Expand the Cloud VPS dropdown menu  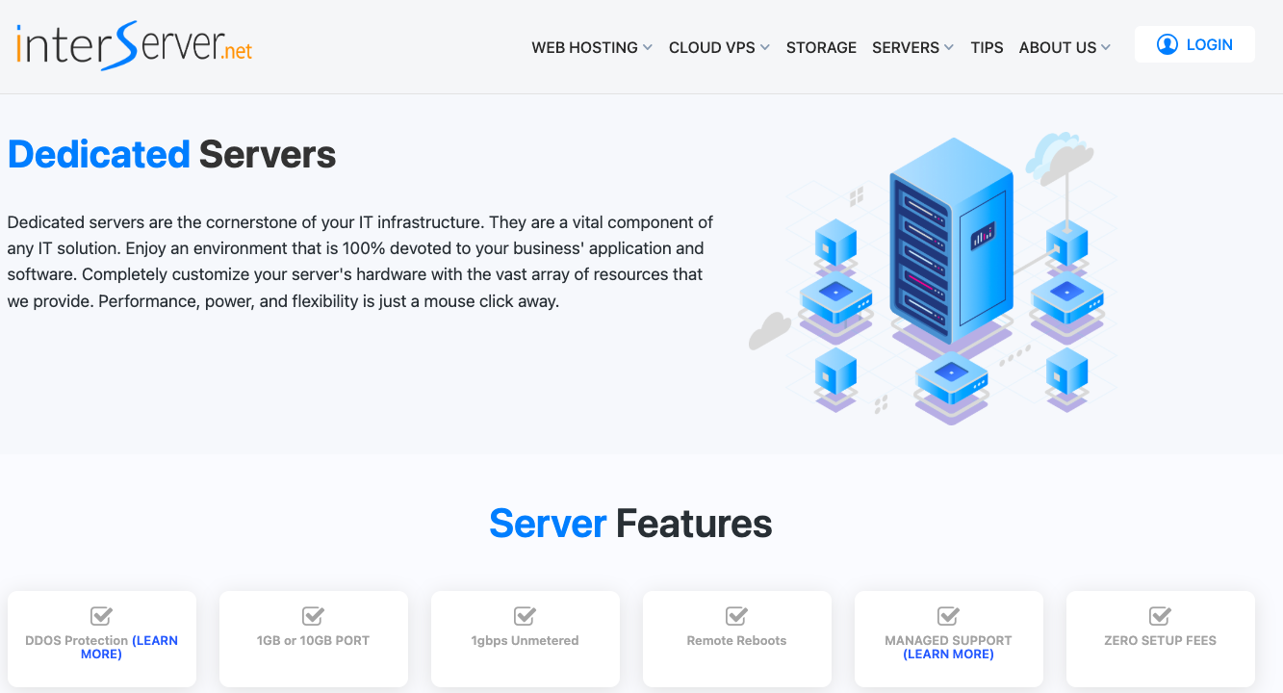pyautogui.click(x=718, y=47)
